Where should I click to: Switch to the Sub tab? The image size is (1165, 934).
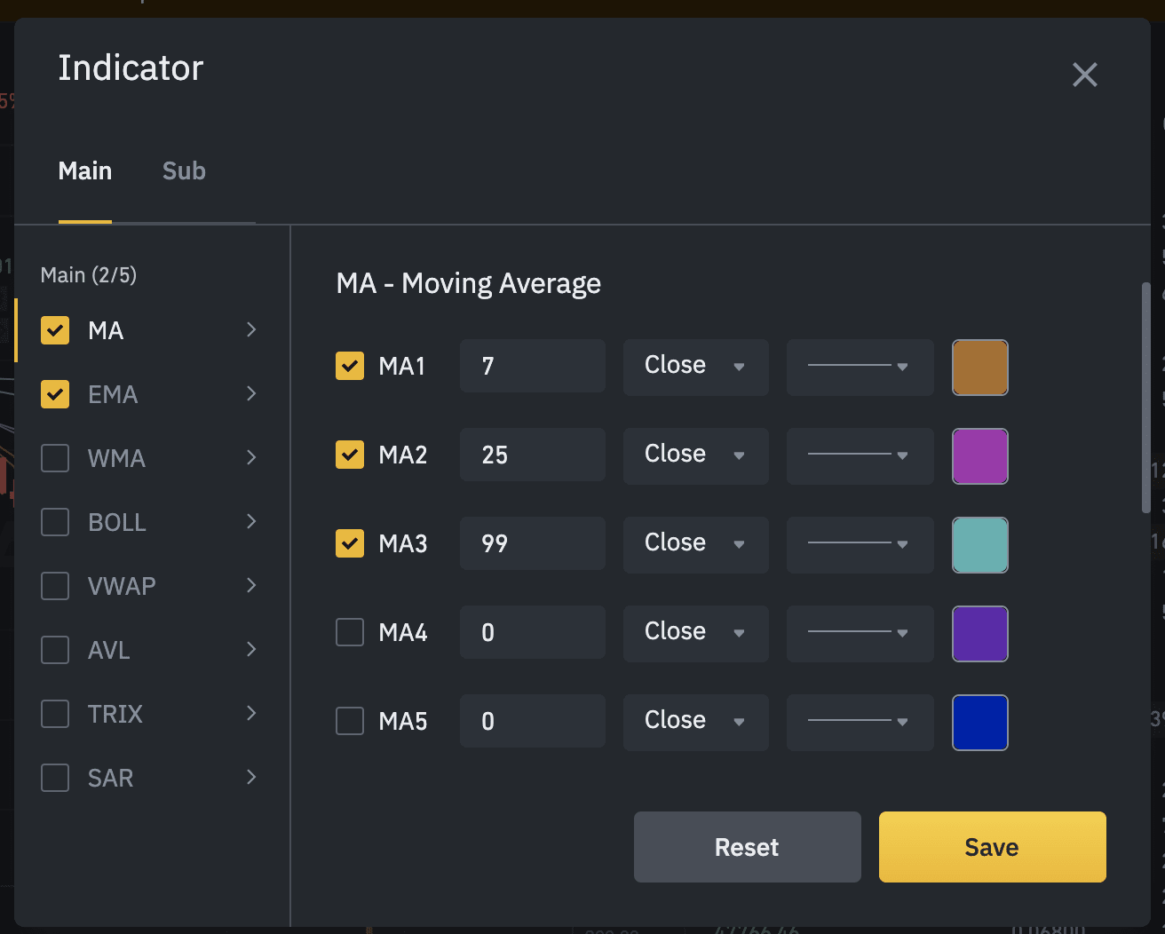point(184,170)
